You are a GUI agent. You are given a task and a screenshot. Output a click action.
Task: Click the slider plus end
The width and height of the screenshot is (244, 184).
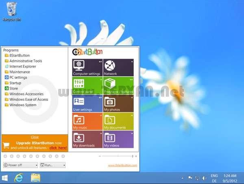pos(136,156)
